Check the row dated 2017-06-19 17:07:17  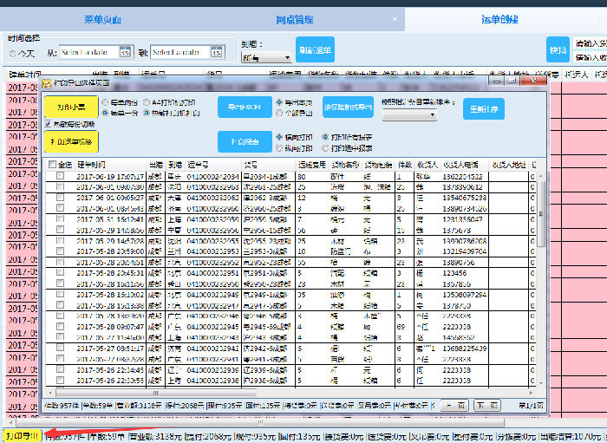point(60,176)
